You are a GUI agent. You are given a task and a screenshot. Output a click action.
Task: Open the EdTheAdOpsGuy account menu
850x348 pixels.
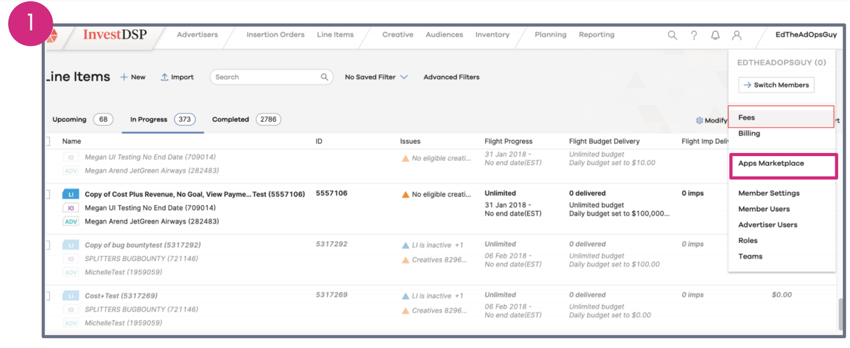click(806, 35)
